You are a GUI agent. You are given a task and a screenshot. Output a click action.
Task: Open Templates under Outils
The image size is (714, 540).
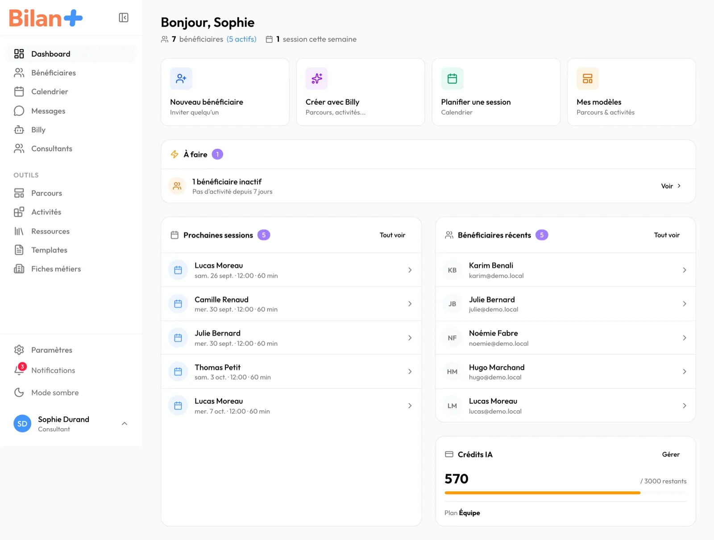(x=71, y=250)
